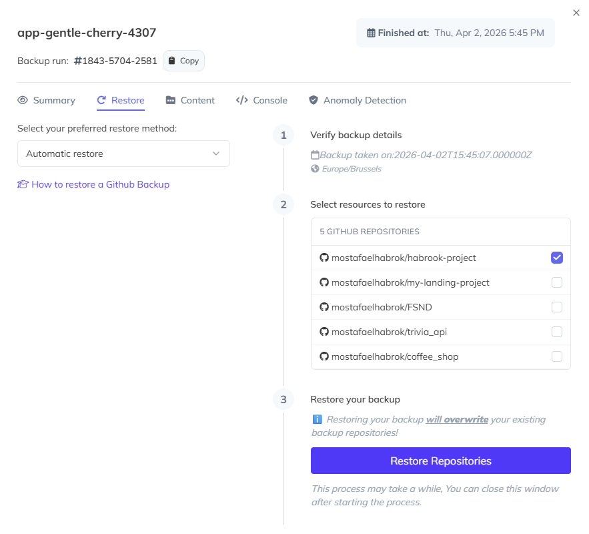
Task: Click step circle 3 beside Restore your backup
Action: pyautogui.click(x=283, y=399)
